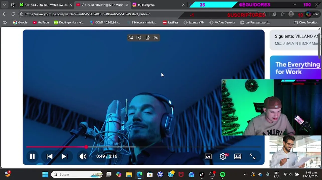Image resolution: width=322 pixels, height=180 pixels.
Task: View site information lock icon
Action: pos(22,14)
